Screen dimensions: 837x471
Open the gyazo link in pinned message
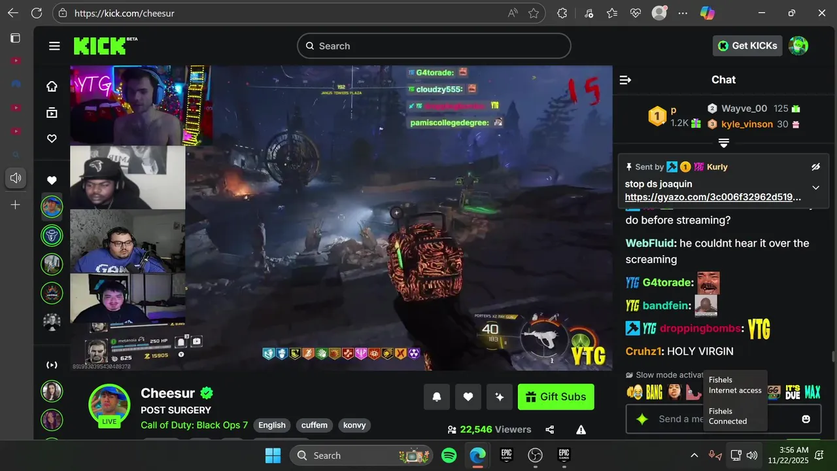coord(713,197)
